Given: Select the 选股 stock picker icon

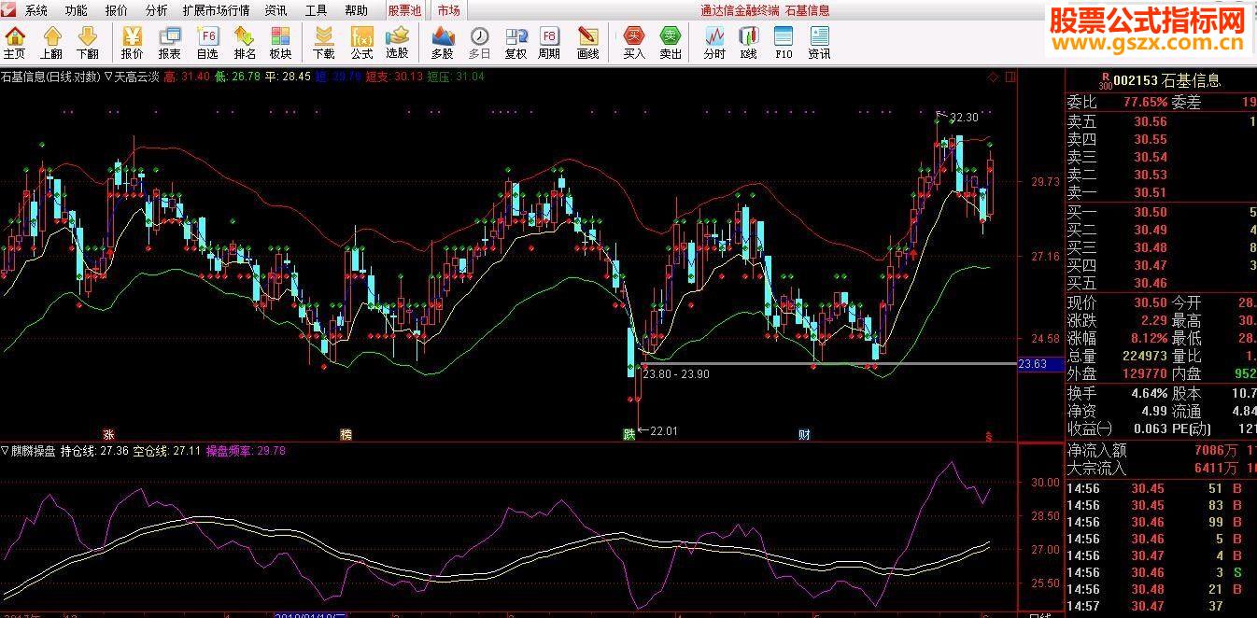Looking at the screenshot, I should 397,43.
